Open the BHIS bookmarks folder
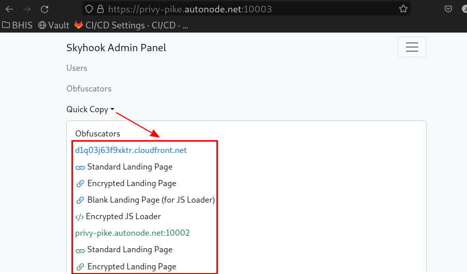This screenshot has height=274, width=467. click(18, 25)
